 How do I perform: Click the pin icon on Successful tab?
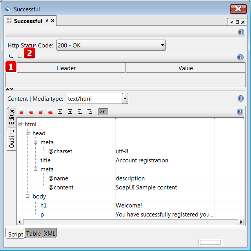tap(47, 21)
